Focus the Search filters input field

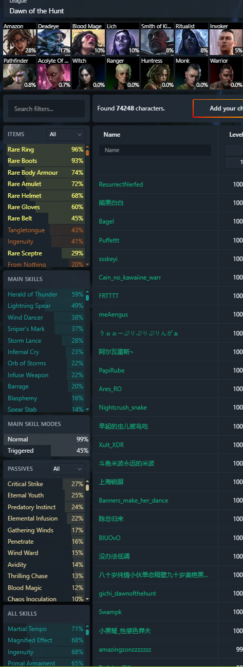pos(47,109)
